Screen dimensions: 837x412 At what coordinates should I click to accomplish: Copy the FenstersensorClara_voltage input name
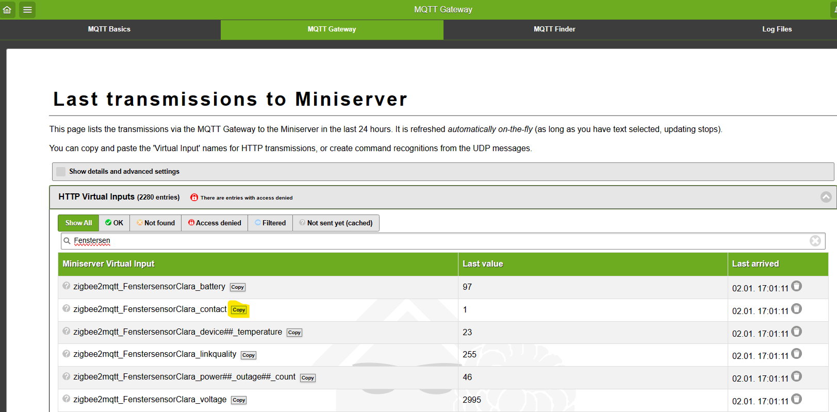pyautogui.click(x=239, y=400)
